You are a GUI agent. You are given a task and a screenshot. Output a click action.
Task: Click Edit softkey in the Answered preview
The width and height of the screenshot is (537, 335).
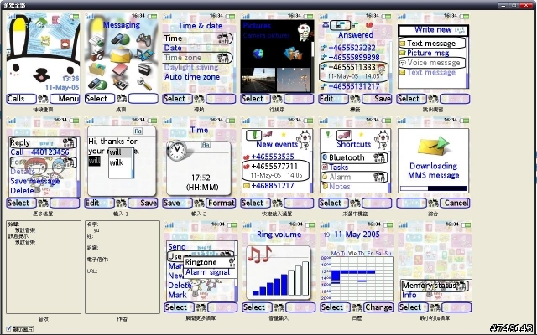[333, 99]
